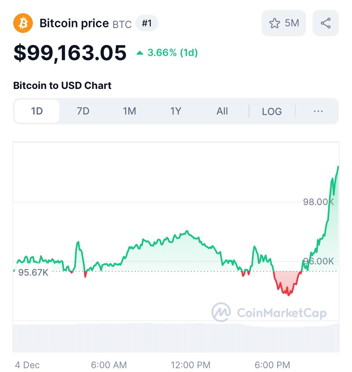Click the 3.66% (1d) change label
The image size is (352, 372).
(x=173, y=53)
